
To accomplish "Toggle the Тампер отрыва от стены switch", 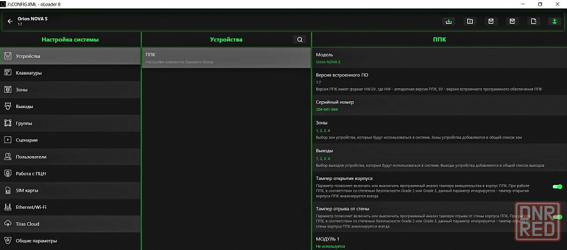I will click(557, 217).
